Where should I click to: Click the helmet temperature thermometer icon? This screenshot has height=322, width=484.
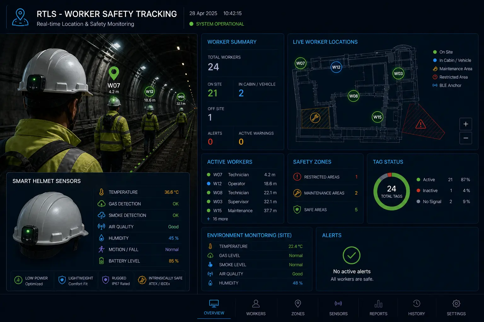tap(101, 192)
